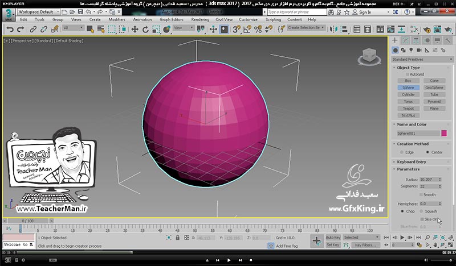Screen dimensions: 456x266
Task: Open the Standard Primitives dropdown
Action: pos(422,59)
